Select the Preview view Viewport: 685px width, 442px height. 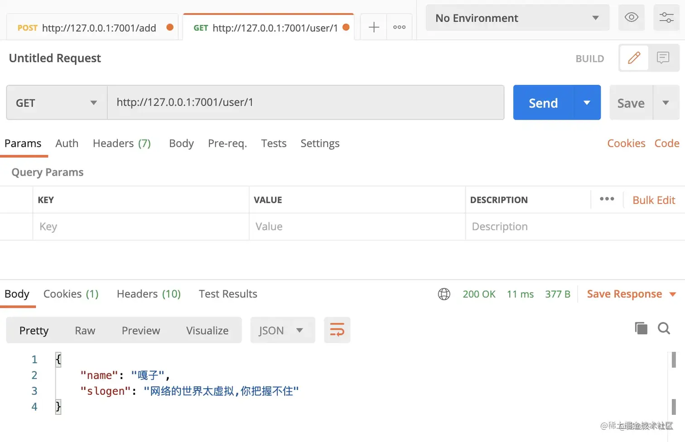141,331
